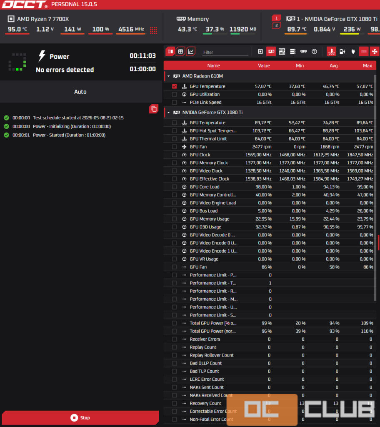This screenshot has width=380, height=427.
Task: Click the Auto mode button
Action: [x=80, y=92]
